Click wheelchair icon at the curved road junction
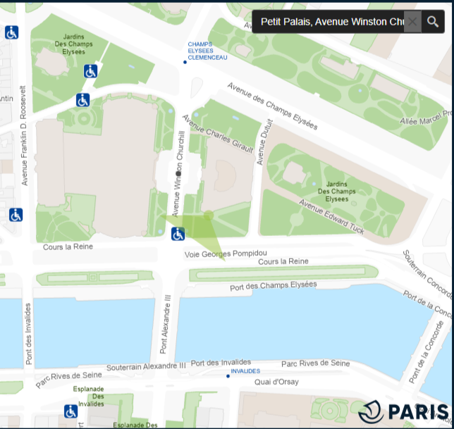Viewport: 454px width, 429px height. click(x=83, y=100)
